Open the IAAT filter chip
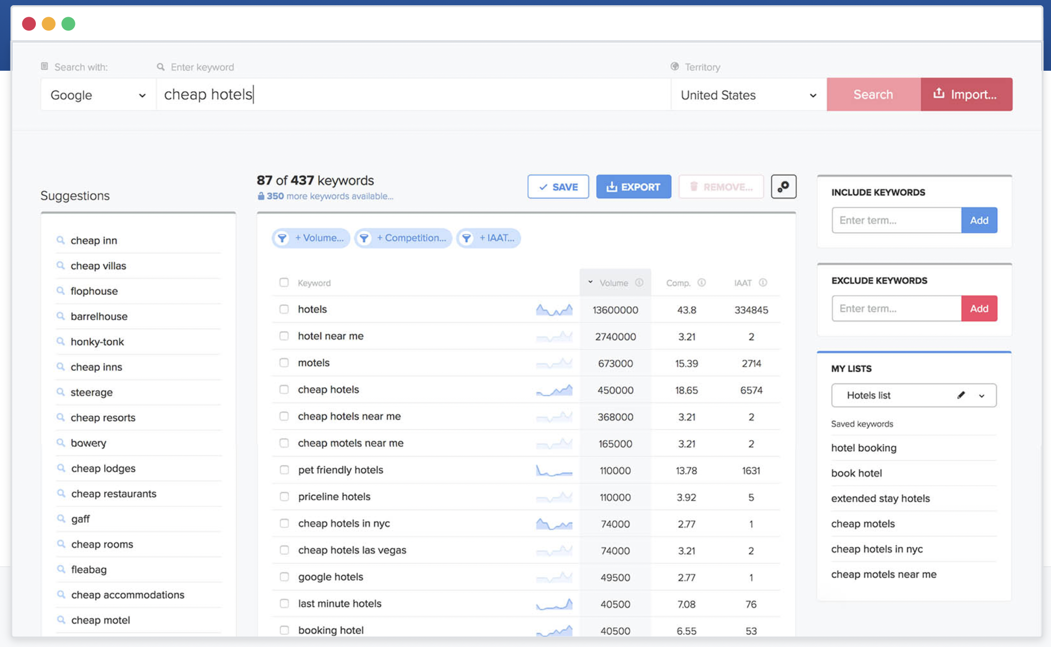The width and height of the screenshot is (1051, 647). [488, 238]
